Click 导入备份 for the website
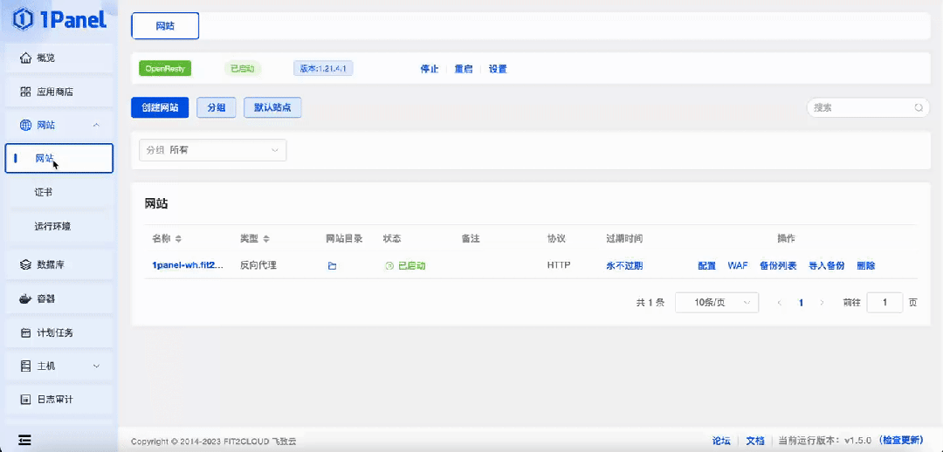This screenshot has width=943, height=452. coord(827,265)
